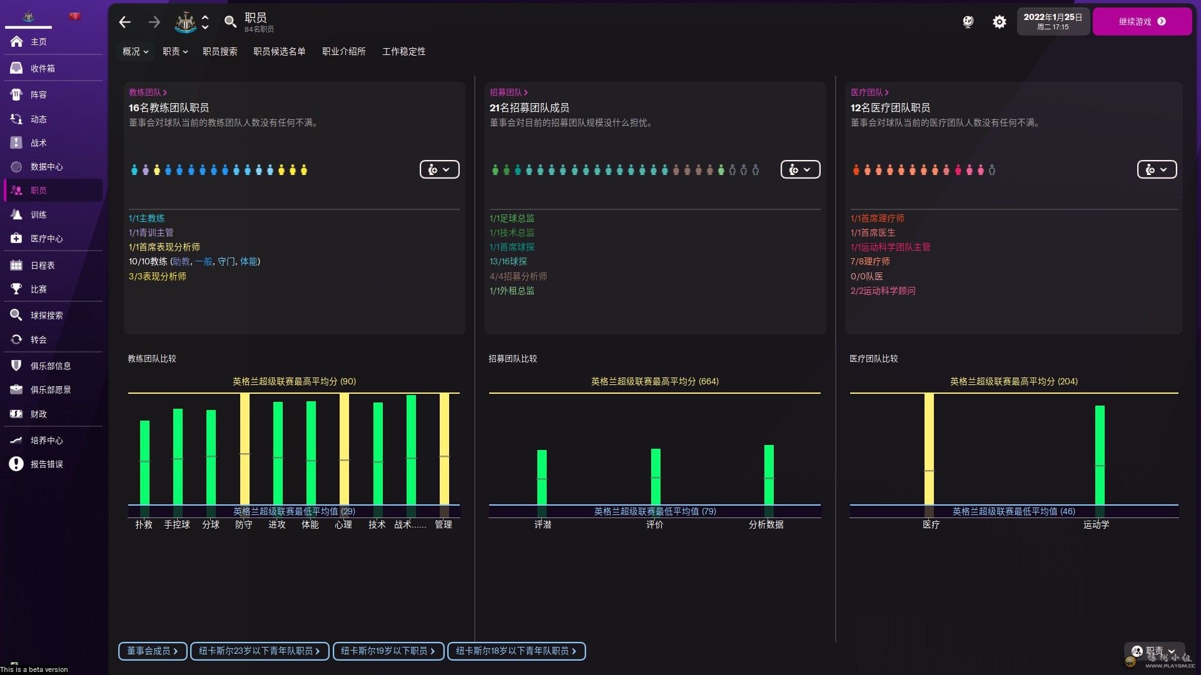Open the 俱乐部信息 shield icon
Screen dimensions: 1201x675
point(16,366)
